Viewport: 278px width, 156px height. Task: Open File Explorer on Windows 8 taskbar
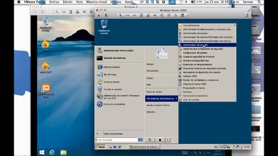click(x=63, y=152)
